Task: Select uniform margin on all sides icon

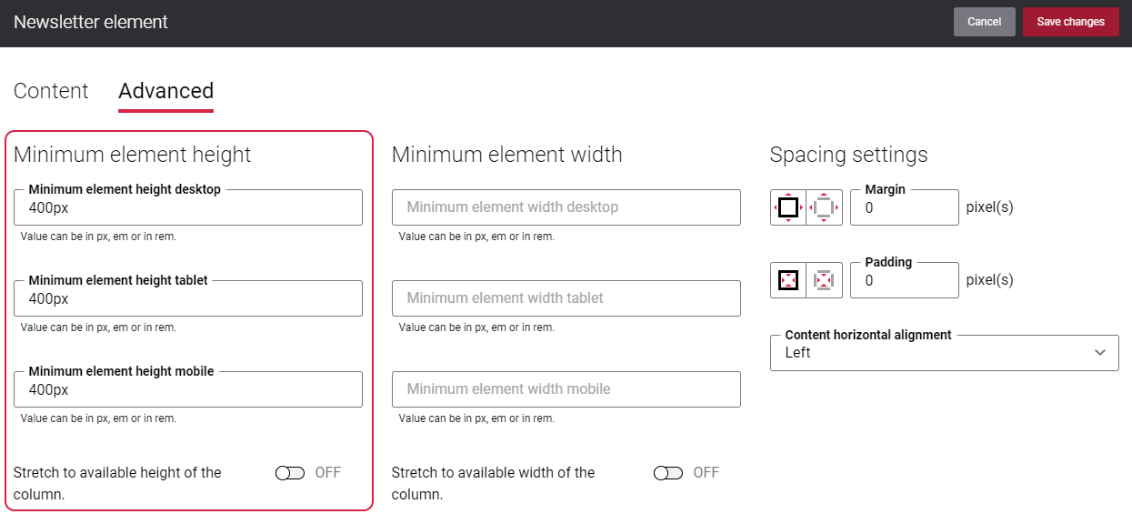Action: click(x=788, y=207)
